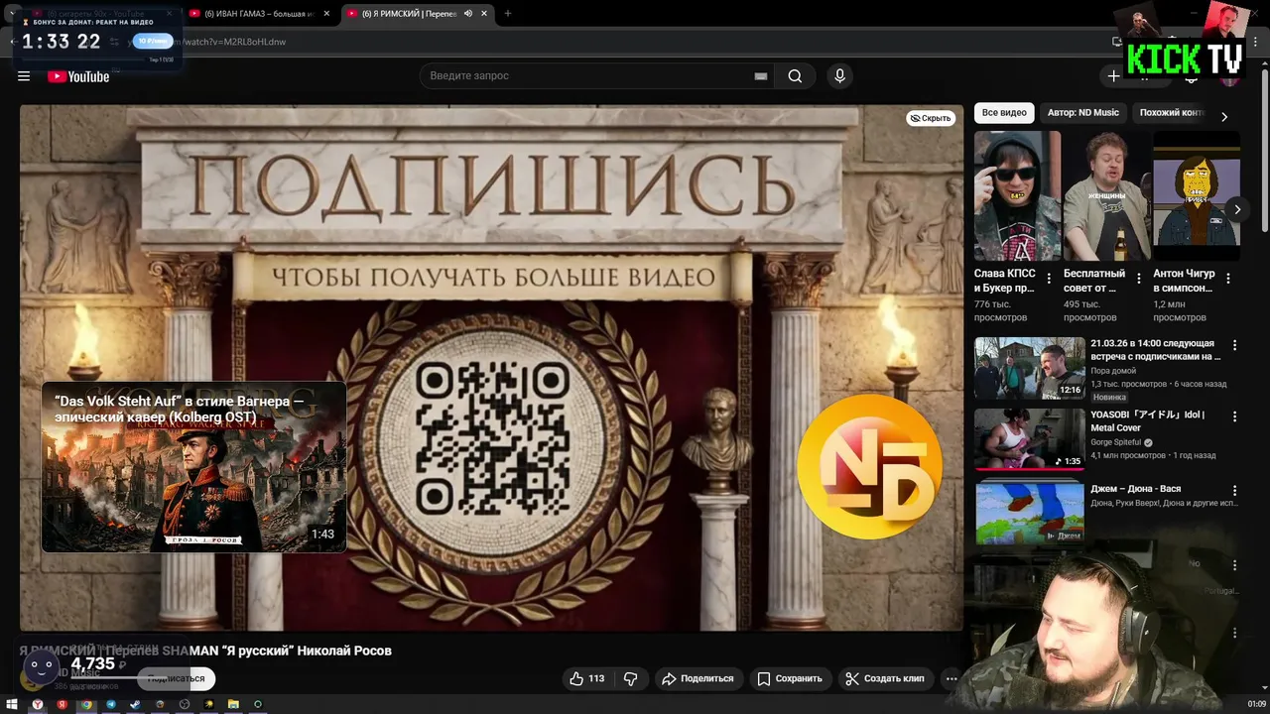Click the plus Create icon in YouTube header
Screen dimensions: 1270x714
point(1113,76)
